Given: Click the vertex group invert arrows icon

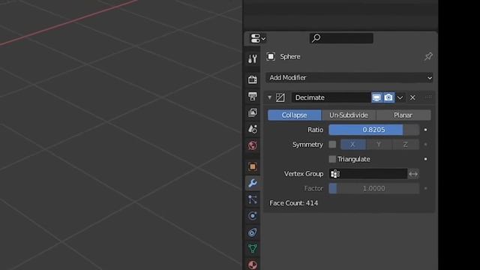Looking at the screenshot, I should coord(413,174).
